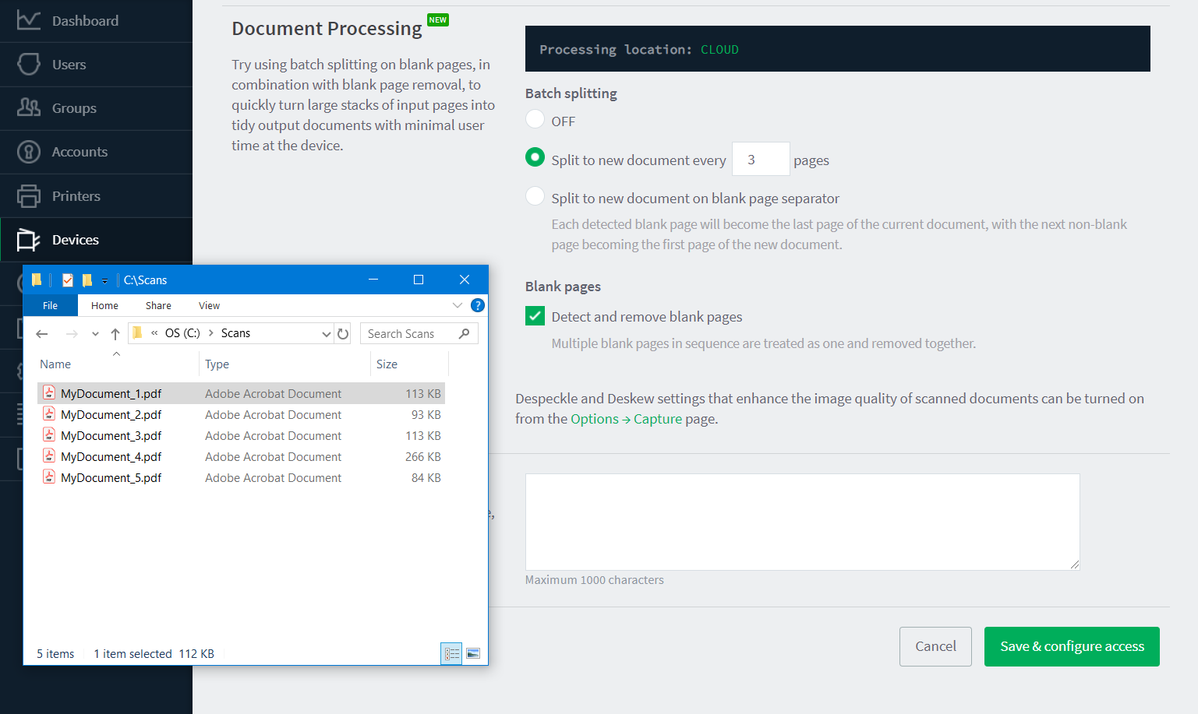Select the OFF batch splitting option
Image resolution: width=1198 pixels, height=714 pixels.
pyautogui.click(x=535, y=119)
